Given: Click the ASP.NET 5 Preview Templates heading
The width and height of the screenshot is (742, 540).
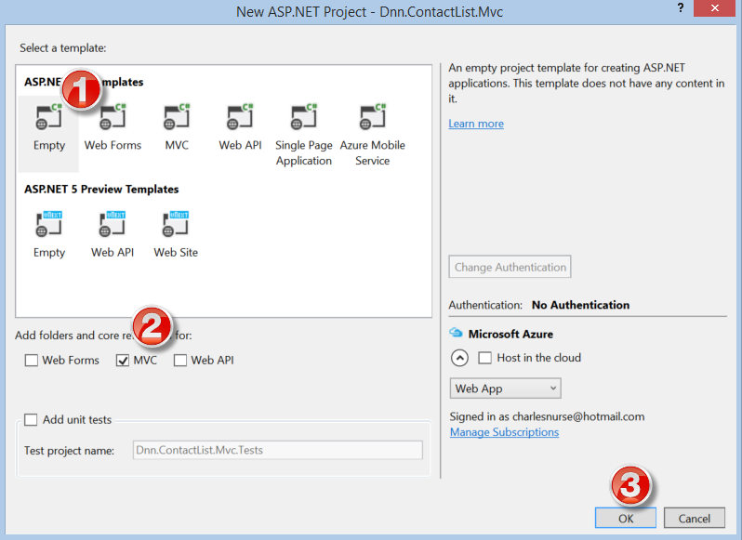Looking at the screenshot, I should 101,190.
